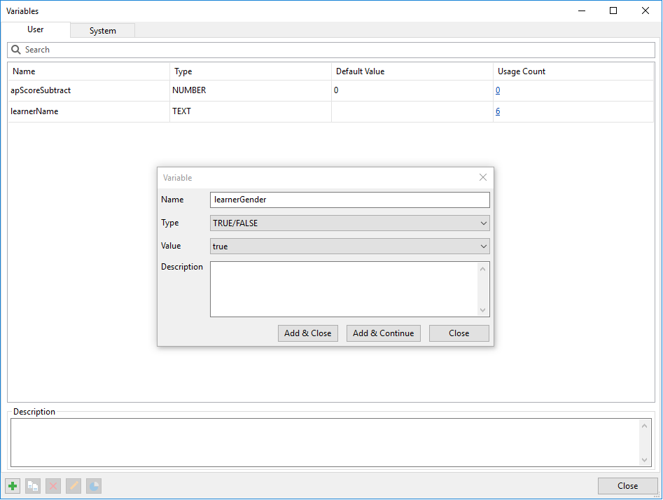Click the magnifier search icon
Screen dimensions: 663x500
tap(16, 50)
